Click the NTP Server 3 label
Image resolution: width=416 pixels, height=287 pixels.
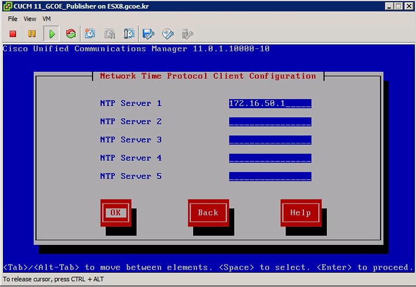pyautogui.click(x=131, y=139)
